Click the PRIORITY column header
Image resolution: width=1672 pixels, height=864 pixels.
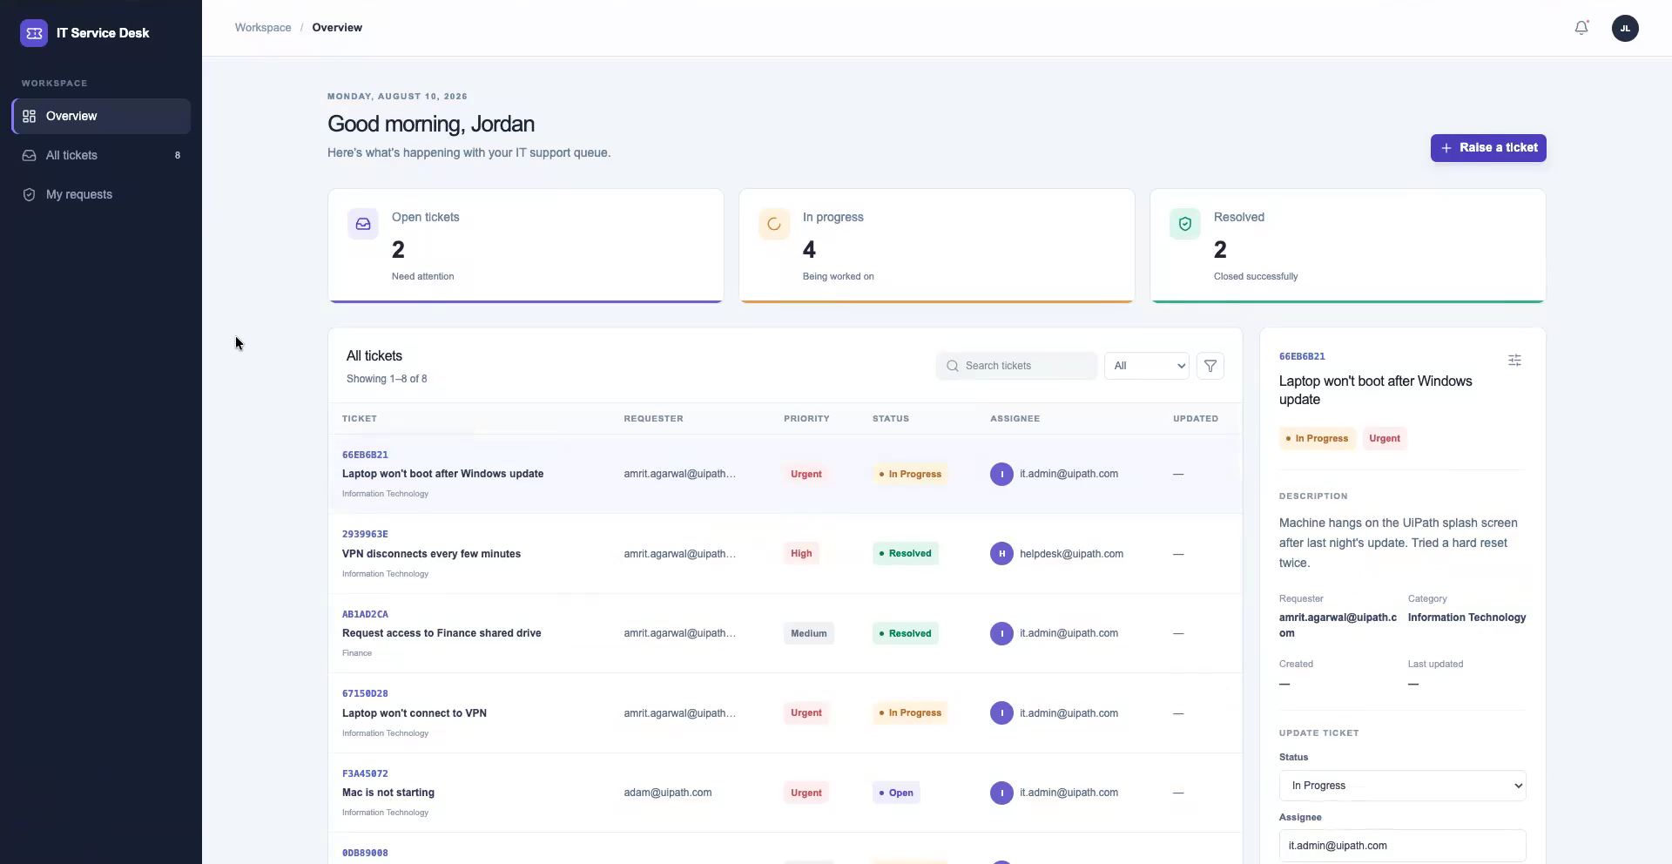click(x=806, y=419)
